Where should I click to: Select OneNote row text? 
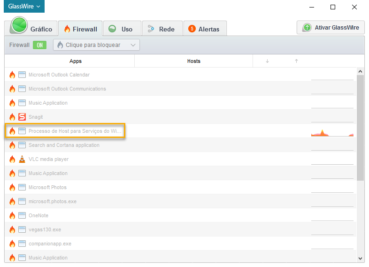pos(38,215)
